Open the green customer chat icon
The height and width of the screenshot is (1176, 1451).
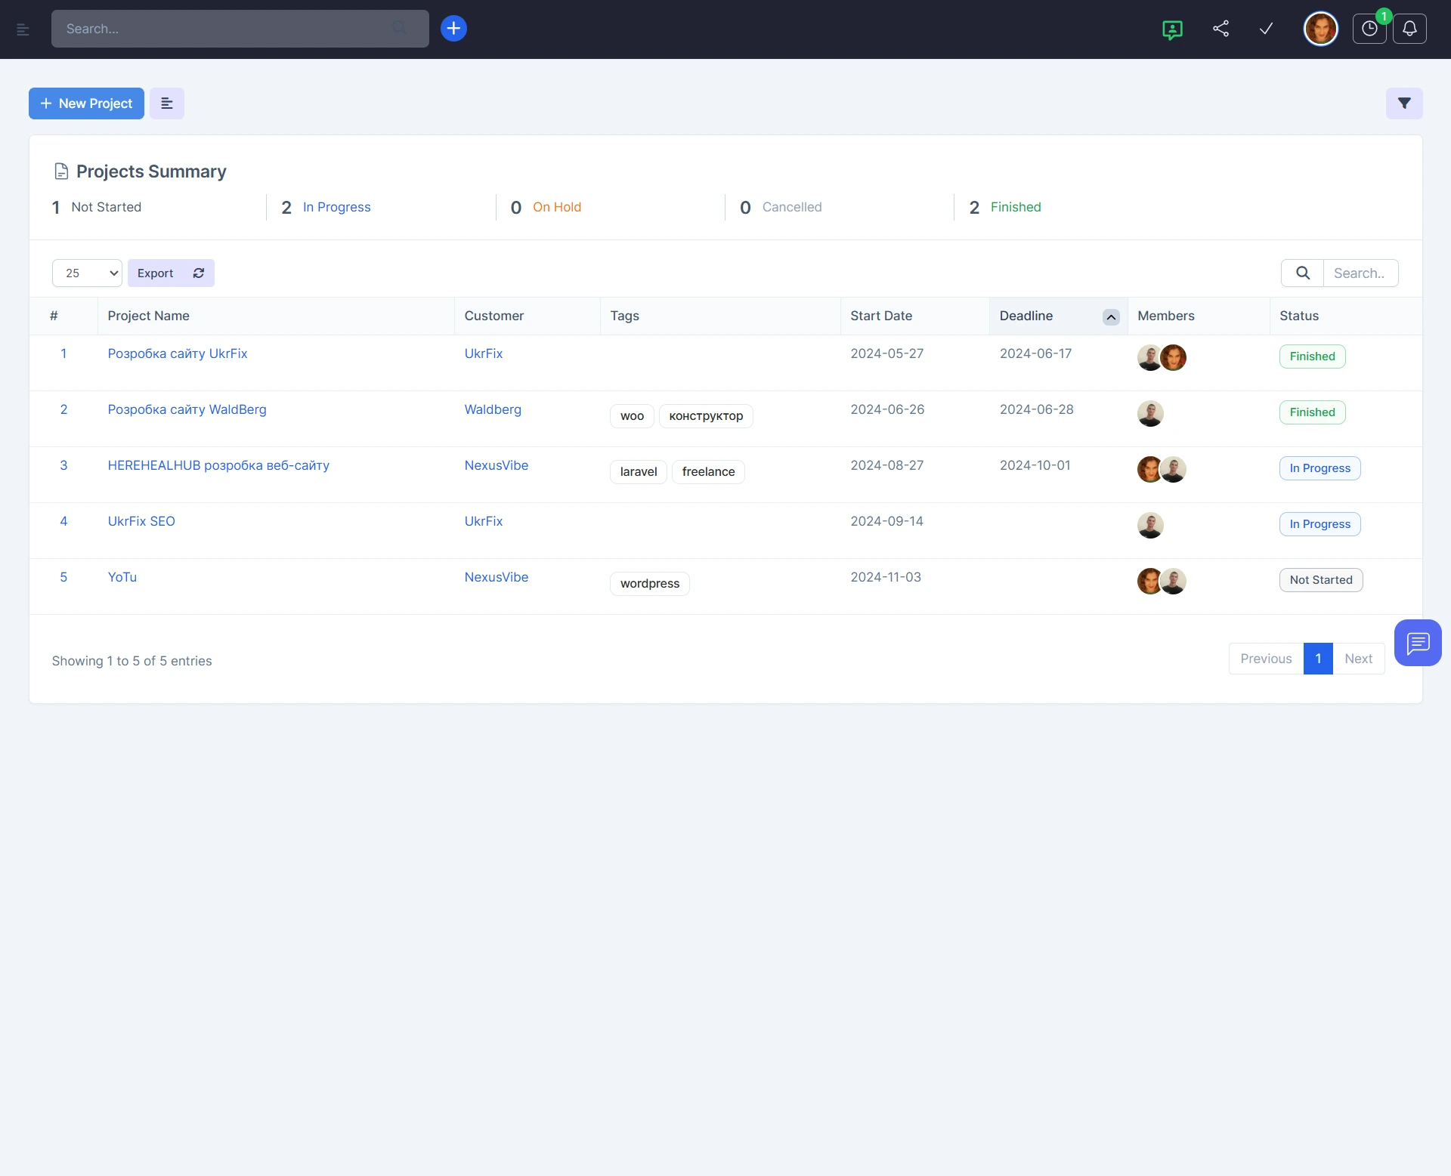[1172, 29]
